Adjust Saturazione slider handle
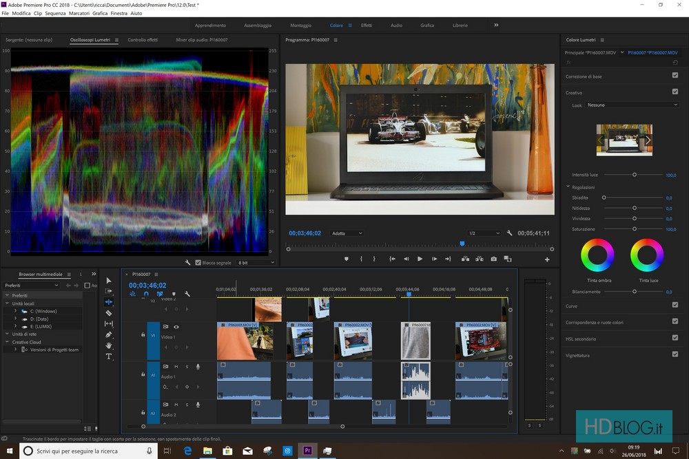The height and width of the screenshot is (459, 689). coord(634,229)
